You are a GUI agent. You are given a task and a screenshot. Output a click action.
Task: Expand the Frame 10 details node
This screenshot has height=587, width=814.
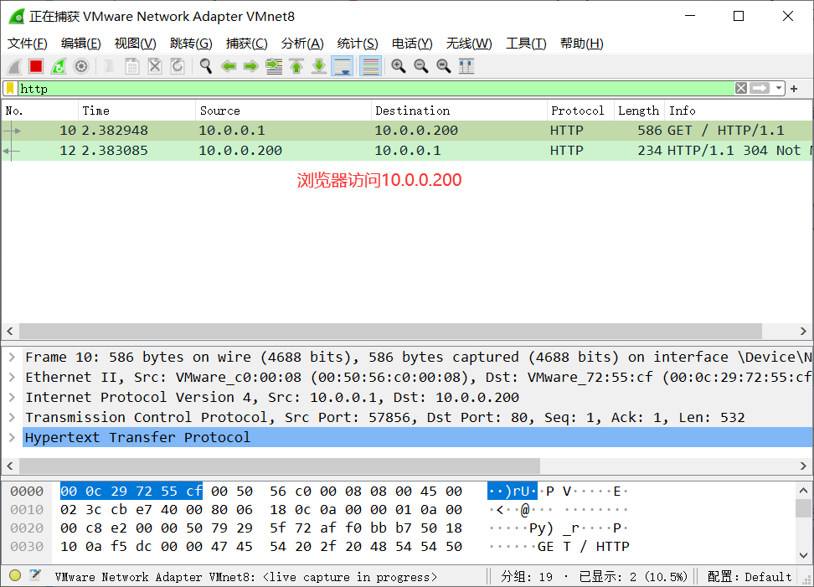12,357
